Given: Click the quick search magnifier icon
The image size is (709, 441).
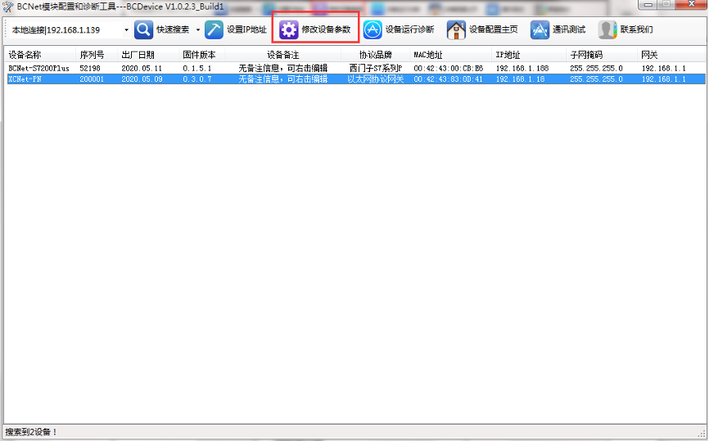Looking at the screenshot, I should tap(143, 29).
